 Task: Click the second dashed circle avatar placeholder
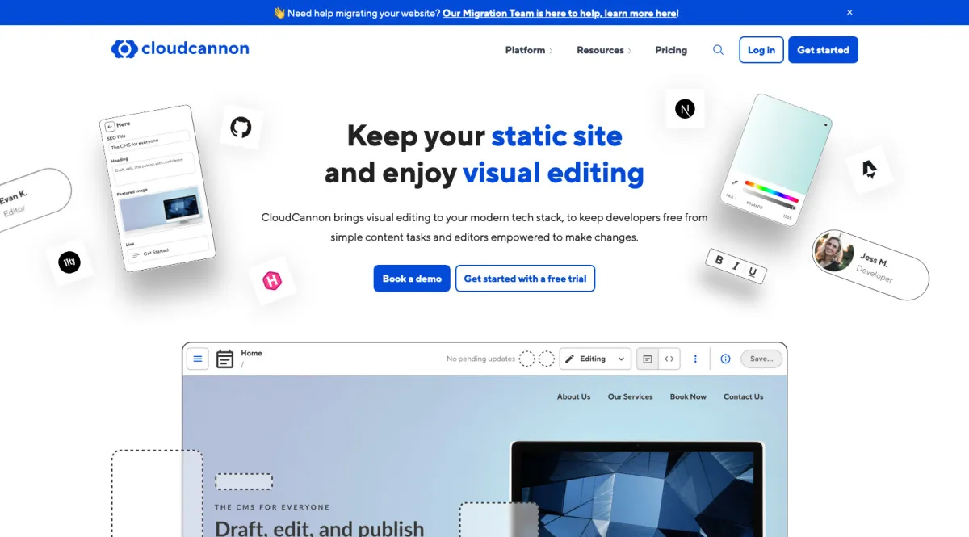pyautogui.click(x=547, y=359)
